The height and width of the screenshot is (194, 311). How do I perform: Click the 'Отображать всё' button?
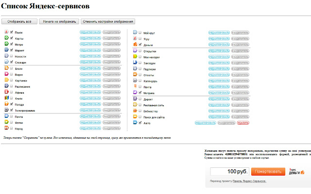(x=19, y=21)
